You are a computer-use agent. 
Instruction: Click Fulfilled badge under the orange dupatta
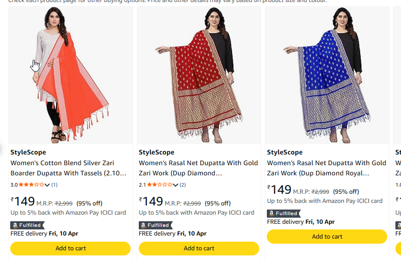[28, 225]
